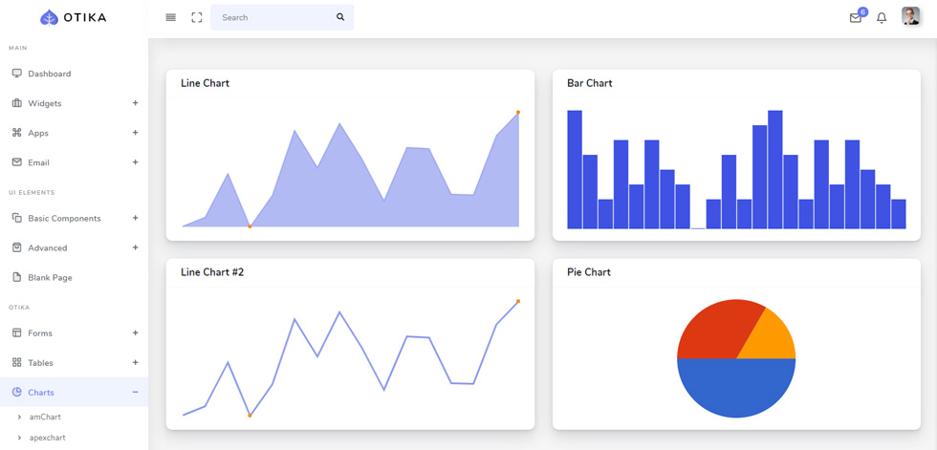Click the fullscreen icon in the top bar
This screenshot has height=450, width=937.
197,17
